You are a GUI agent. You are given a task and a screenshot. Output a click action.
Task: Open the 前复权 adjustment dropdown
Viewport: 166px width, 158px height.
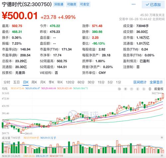click(x=159, y=89)
